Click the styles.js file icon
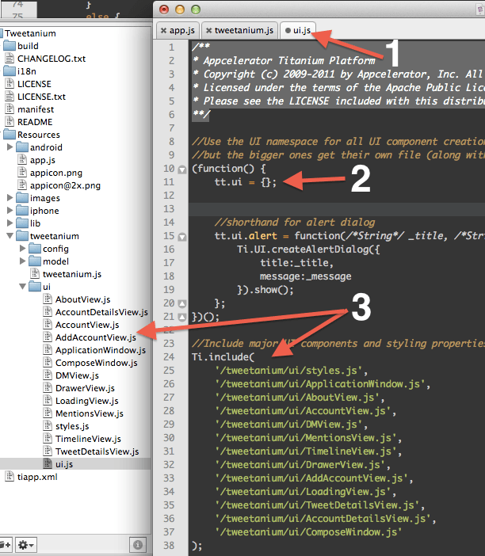485x556 pixels. 48,425
